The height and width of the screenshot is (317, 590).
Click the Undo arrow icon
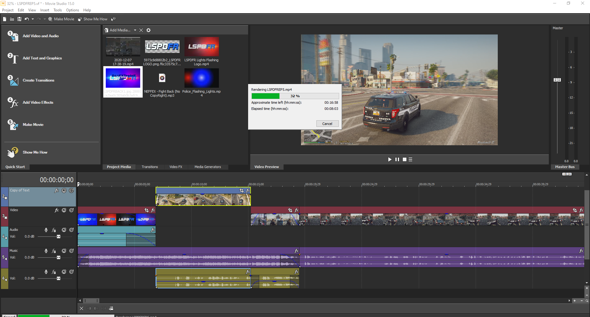(x=27, y=19)
